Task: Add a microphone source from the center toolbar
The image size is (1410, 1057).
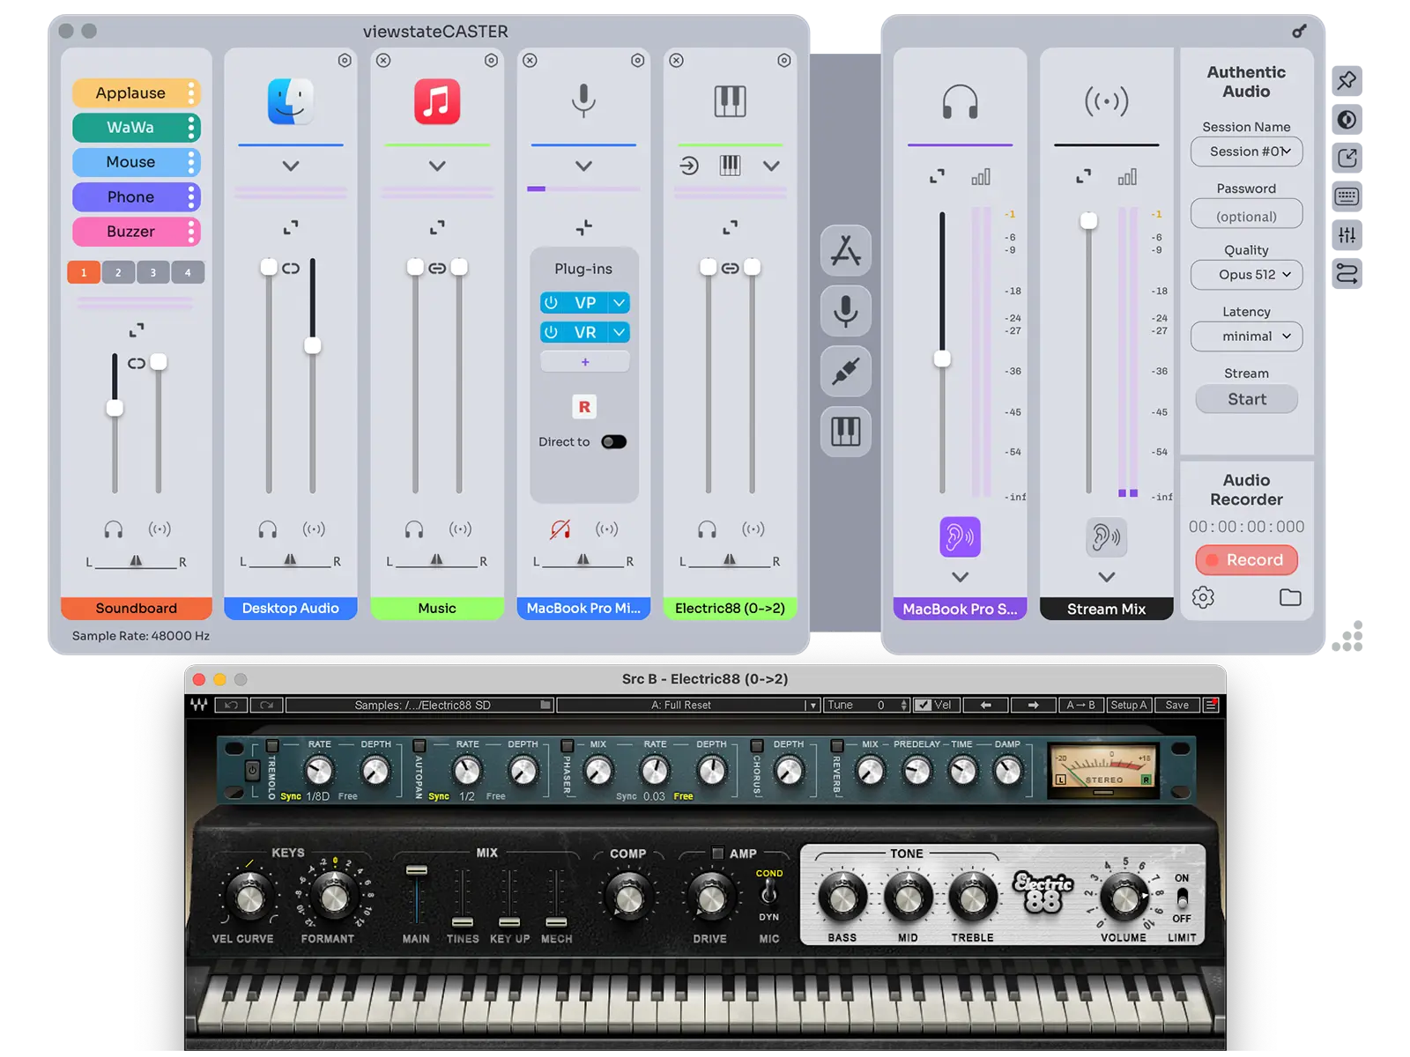Action: point(845,311)
